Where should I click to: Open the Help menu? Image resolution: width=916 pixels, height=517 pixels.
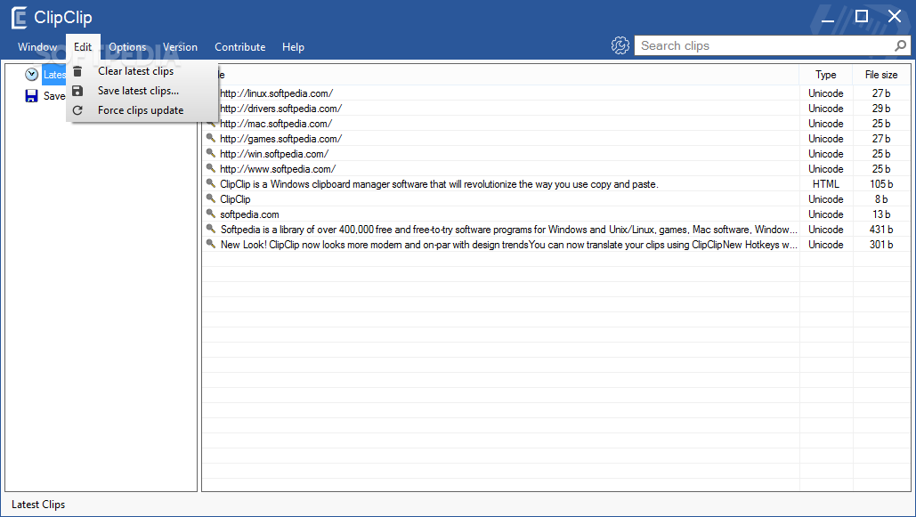(293, 47)
